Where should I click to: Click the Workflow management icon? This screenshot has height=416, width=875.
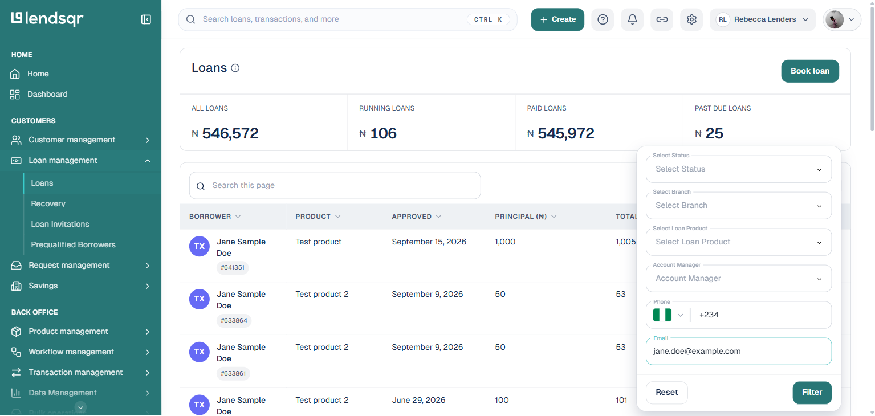(17, 352)
